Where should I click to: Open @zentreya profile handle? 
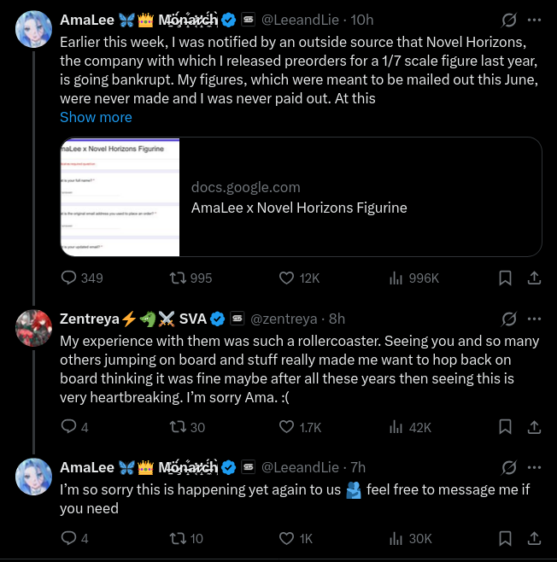(x=284, y=319)
